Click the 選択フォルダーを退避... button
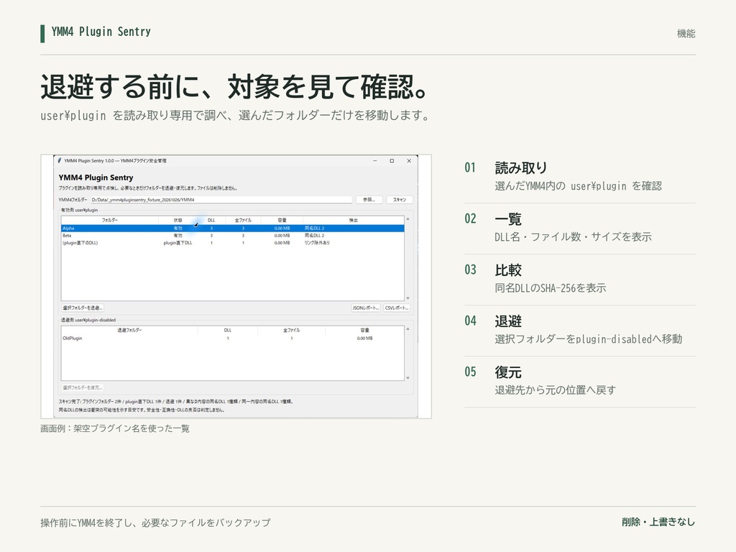736x552 pixels. (82, 308)
